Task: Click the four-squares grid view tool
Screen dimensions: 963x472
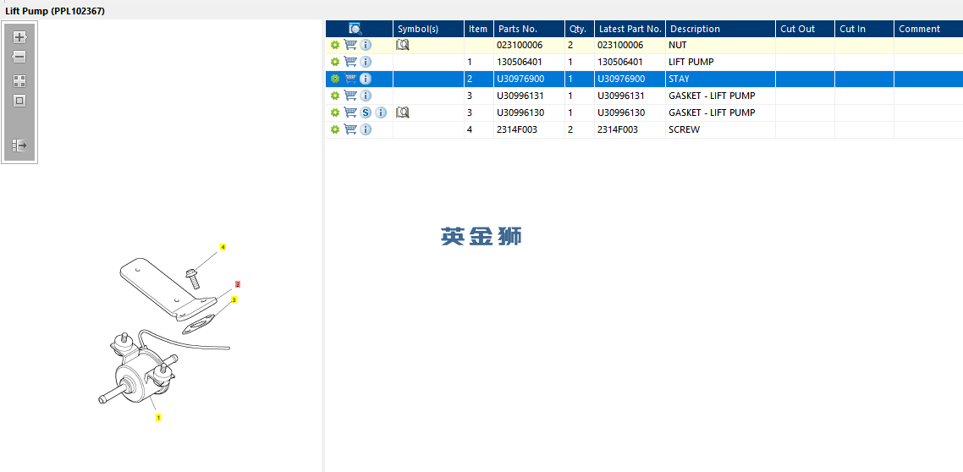Action: (x=19, y=82)
